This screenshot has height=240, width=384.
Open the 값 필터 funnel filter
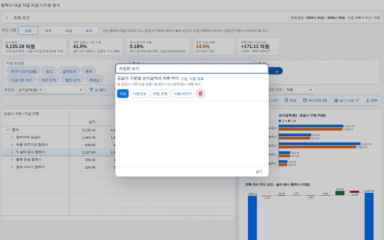(x=98, y=90)
